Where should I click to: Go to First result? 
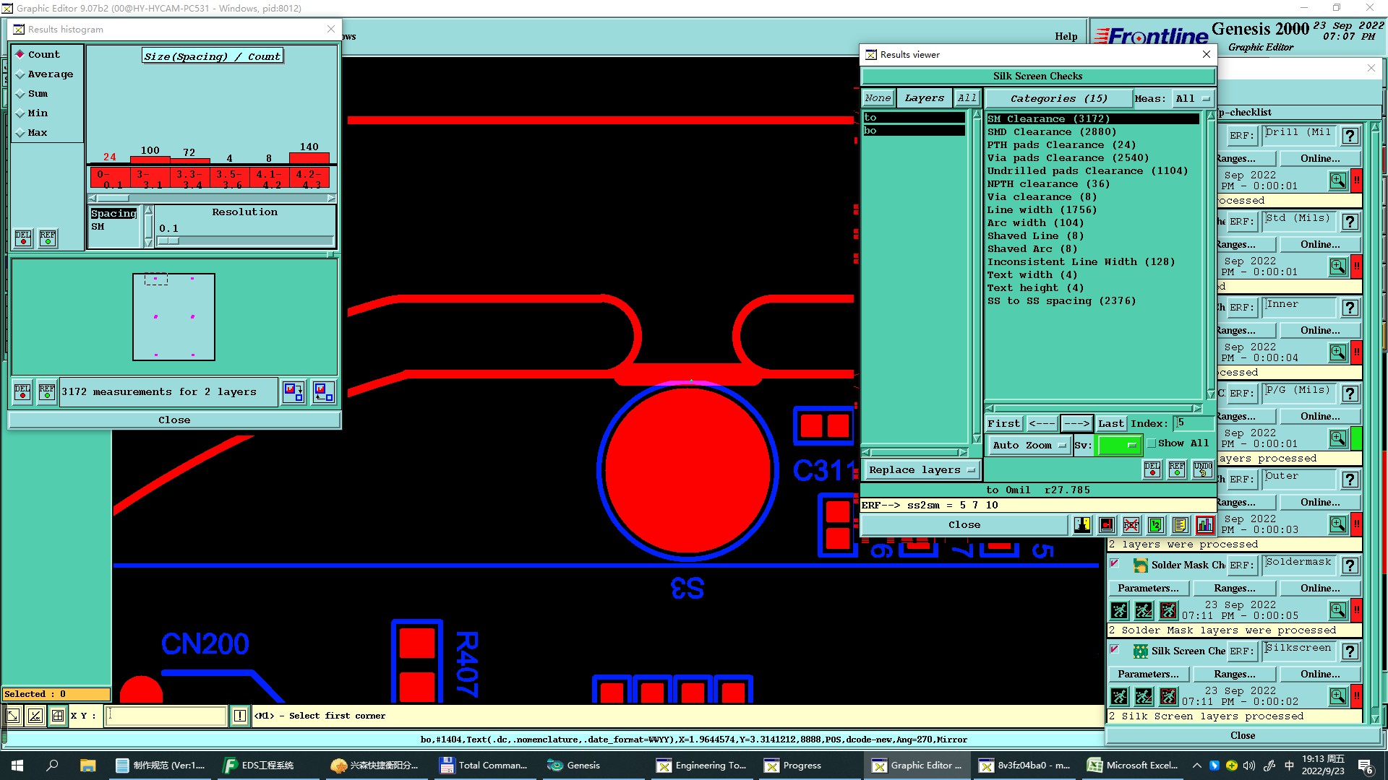coord(1004,423)
